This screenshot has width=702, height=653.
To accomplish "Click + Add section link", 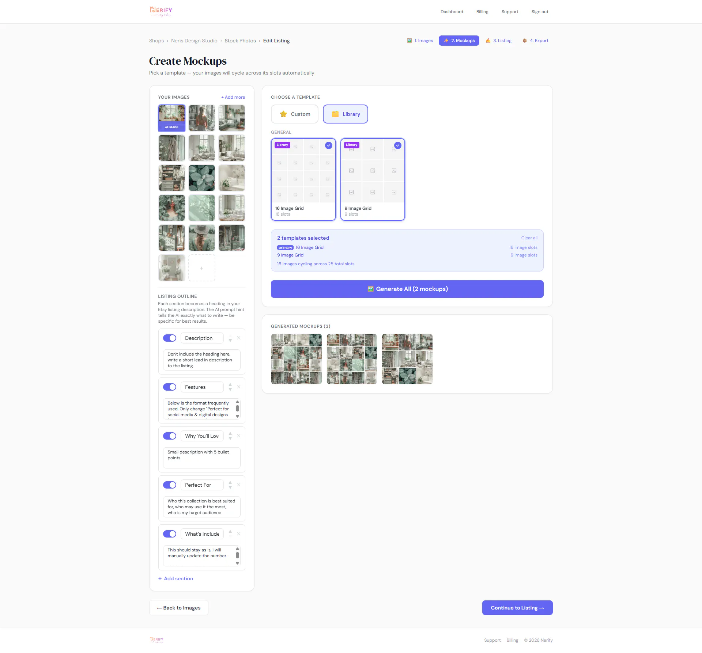I will pos(175,578).
